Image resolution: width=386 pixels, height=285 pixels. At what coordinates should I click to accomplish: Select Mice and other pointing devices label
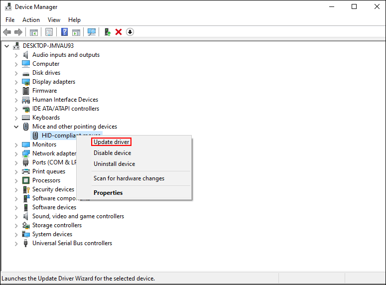[75, 127]
